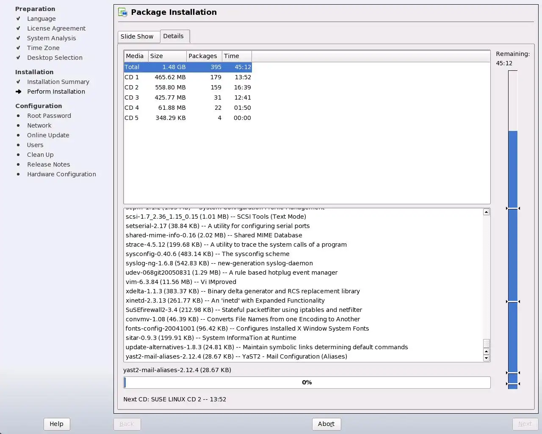The width and height of the screenshot is (542, 434).
Task: Click the package log scroll-down arrow at bottom
Action: (x=486, y=358)
